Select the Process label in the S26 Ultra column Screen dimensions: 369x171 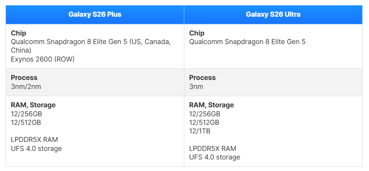(x=202, y=78)
